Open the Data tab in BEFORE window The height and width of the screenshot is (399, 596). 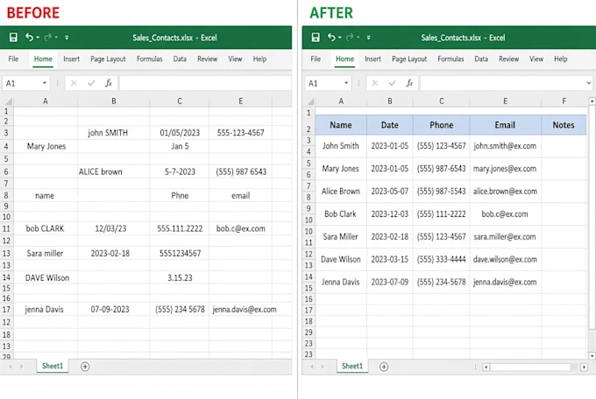[x=180, y=59]
